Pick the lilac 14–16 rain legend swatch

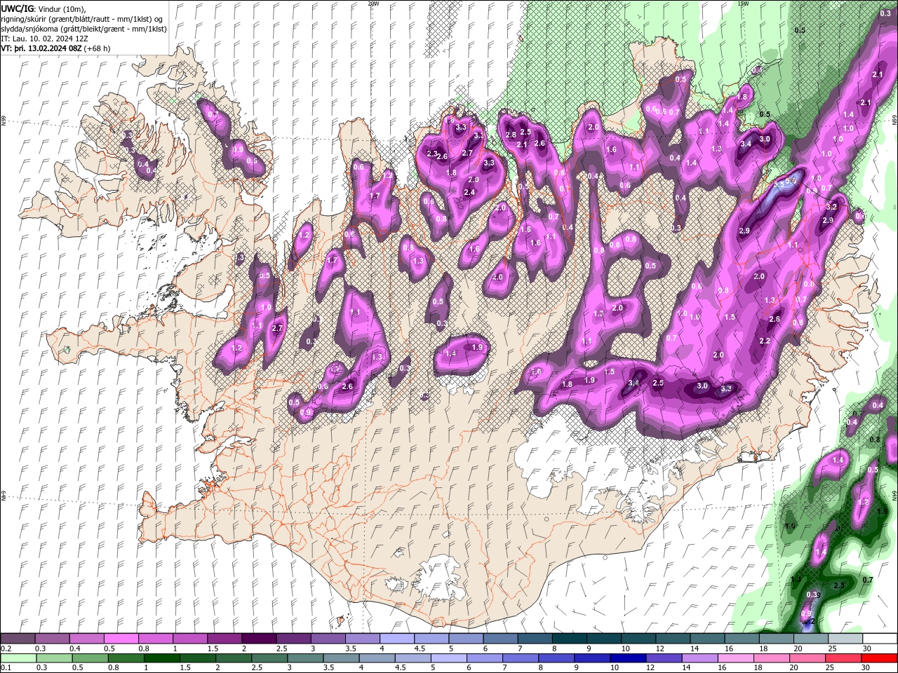(x=699, y=658)
